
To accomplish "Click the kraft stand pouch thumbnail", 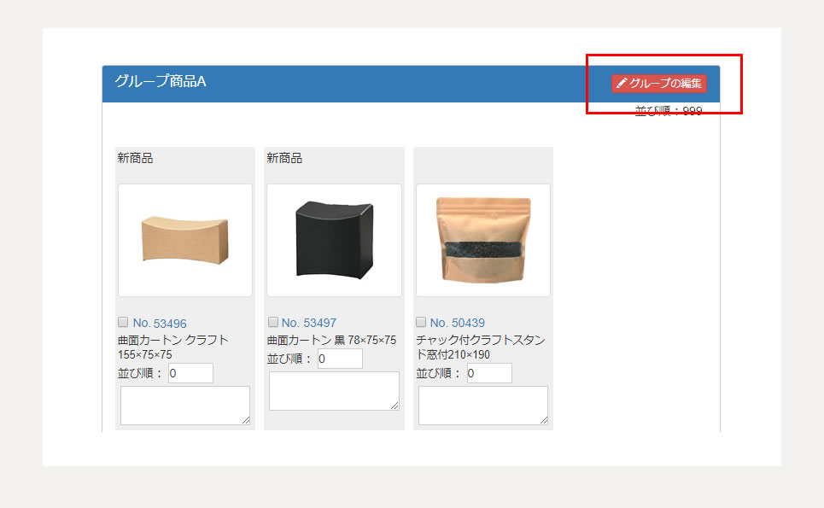I will point(483,240).
